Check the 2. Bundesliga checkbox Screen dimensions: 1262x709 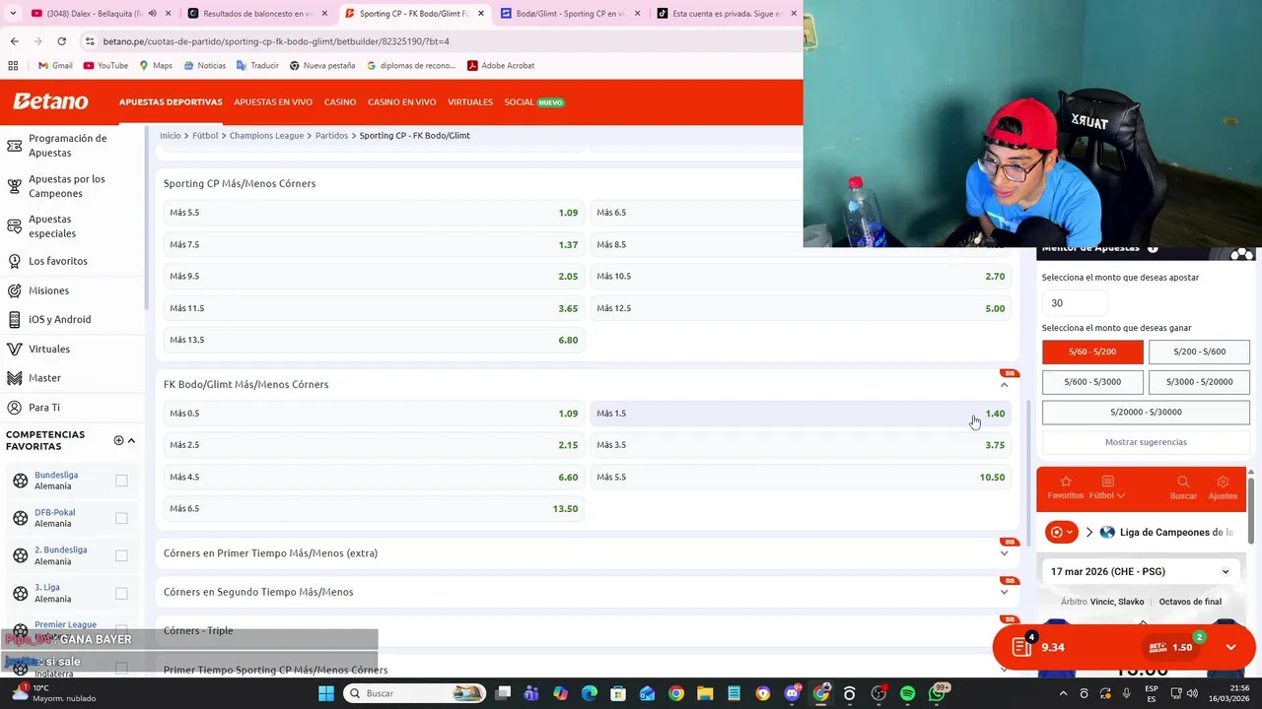(121, 555)
